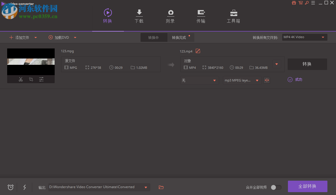The width and height of the screenshot is (336, 195).
Task: Click the target size 36.43MB
Action: (261, 68)
